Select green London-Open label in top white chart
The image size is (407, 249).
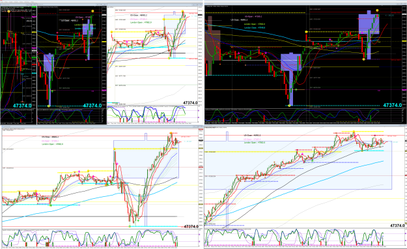[x=141, y=23]
